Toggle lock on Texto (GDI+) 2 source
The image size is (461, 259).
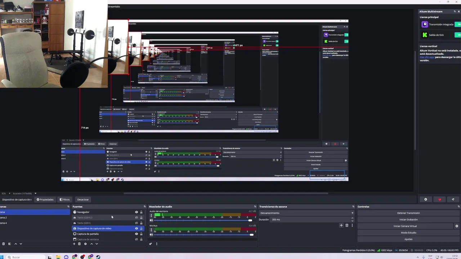click(141, 218)
